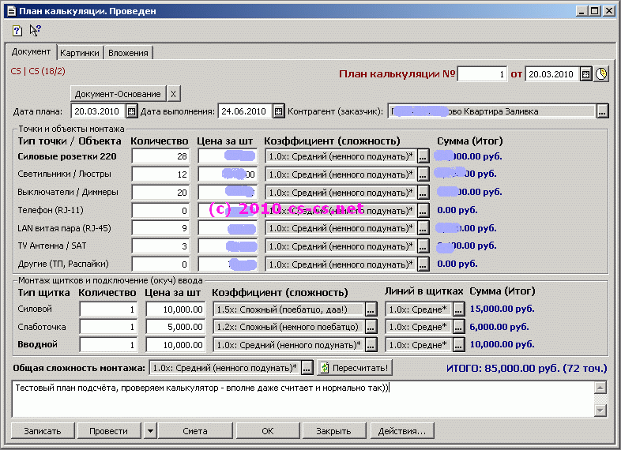Click quantity field for Вводной щиток

[108, 345]
